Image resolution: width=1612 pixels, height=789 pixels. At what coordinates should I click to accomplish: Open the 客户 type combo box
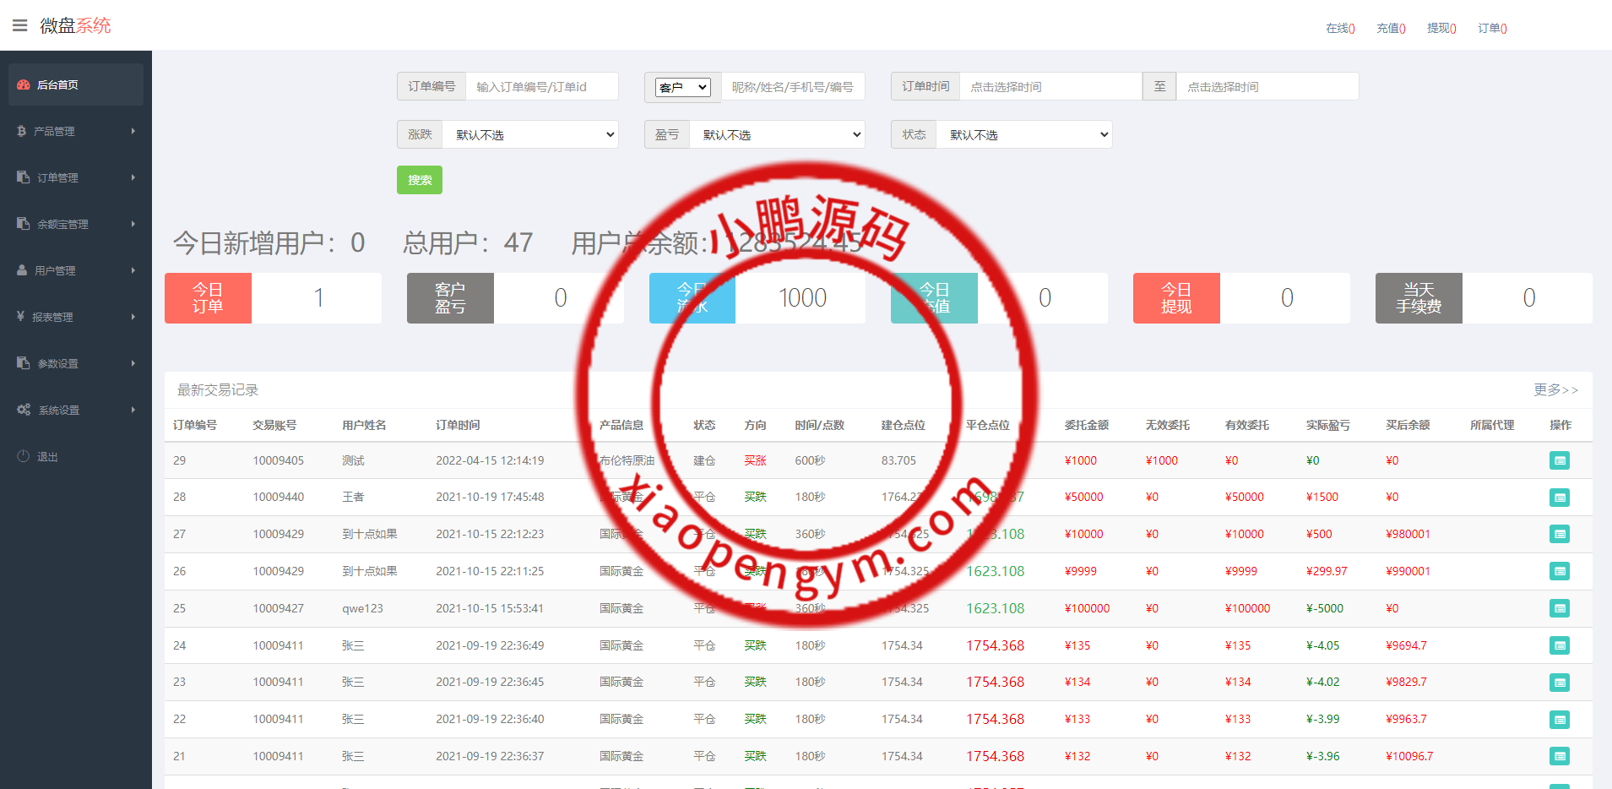coord(682,87)
